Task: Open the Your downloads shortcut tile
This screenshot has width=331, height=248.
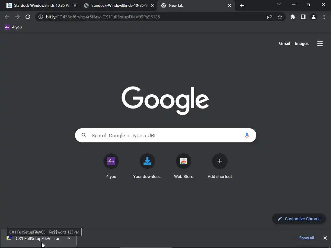Action: pyautogui.click(x=147, y=166)
